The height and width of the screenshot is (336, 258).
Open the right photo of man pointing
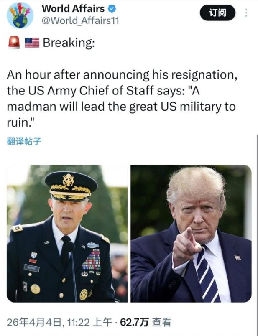(191, 233)
